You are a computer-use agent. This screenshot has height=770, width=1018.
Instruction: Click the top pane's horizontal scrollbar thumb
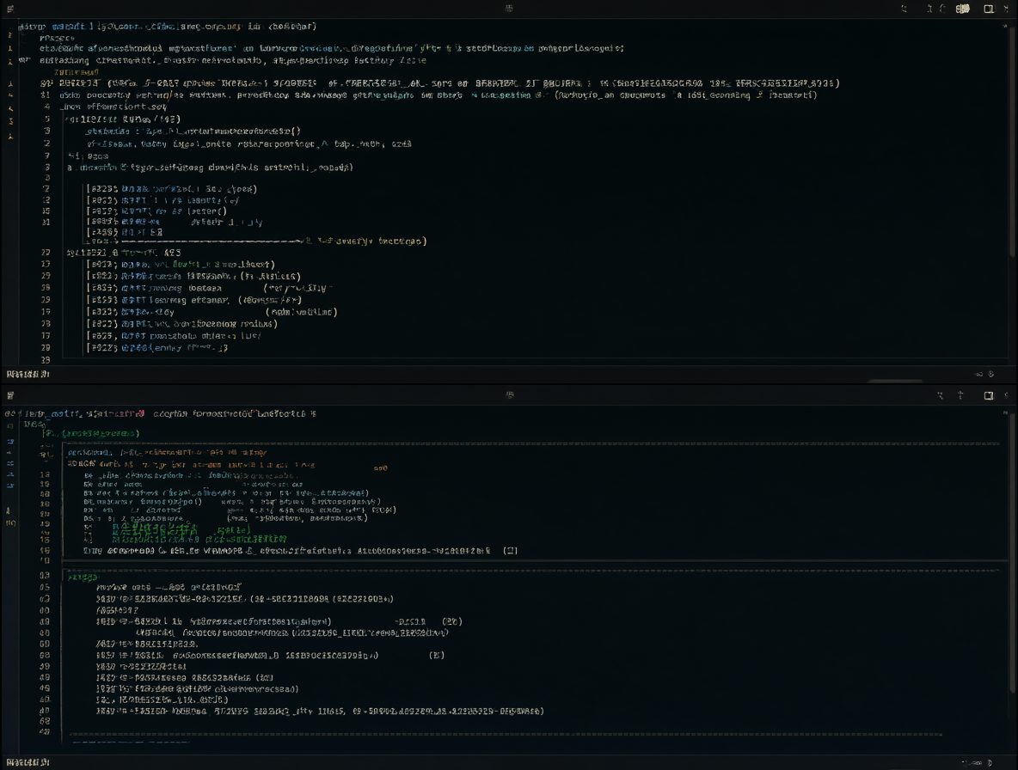pyautogui.click(x=896, y=381)
